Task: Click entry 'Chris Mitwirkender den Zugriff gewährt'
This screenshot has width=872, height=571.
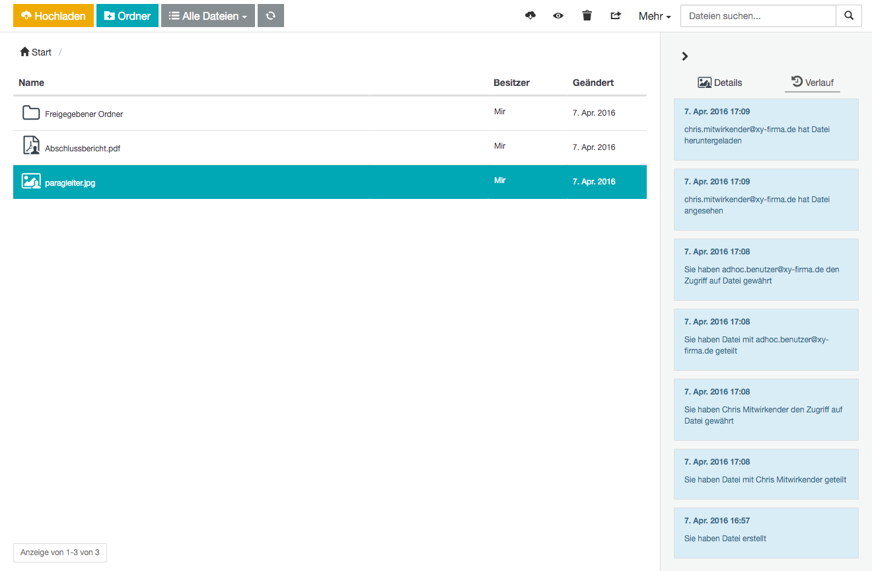Action: click(x=766, y=410)
